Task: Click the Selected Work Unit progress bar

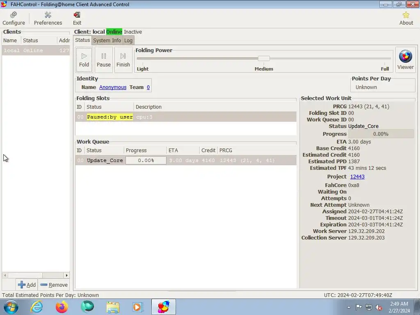Action: [381, 134]
